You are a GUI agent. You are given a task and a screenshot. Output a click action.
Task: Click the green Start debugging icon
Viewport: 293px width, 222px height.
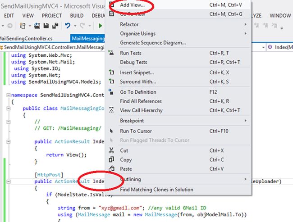101,26
